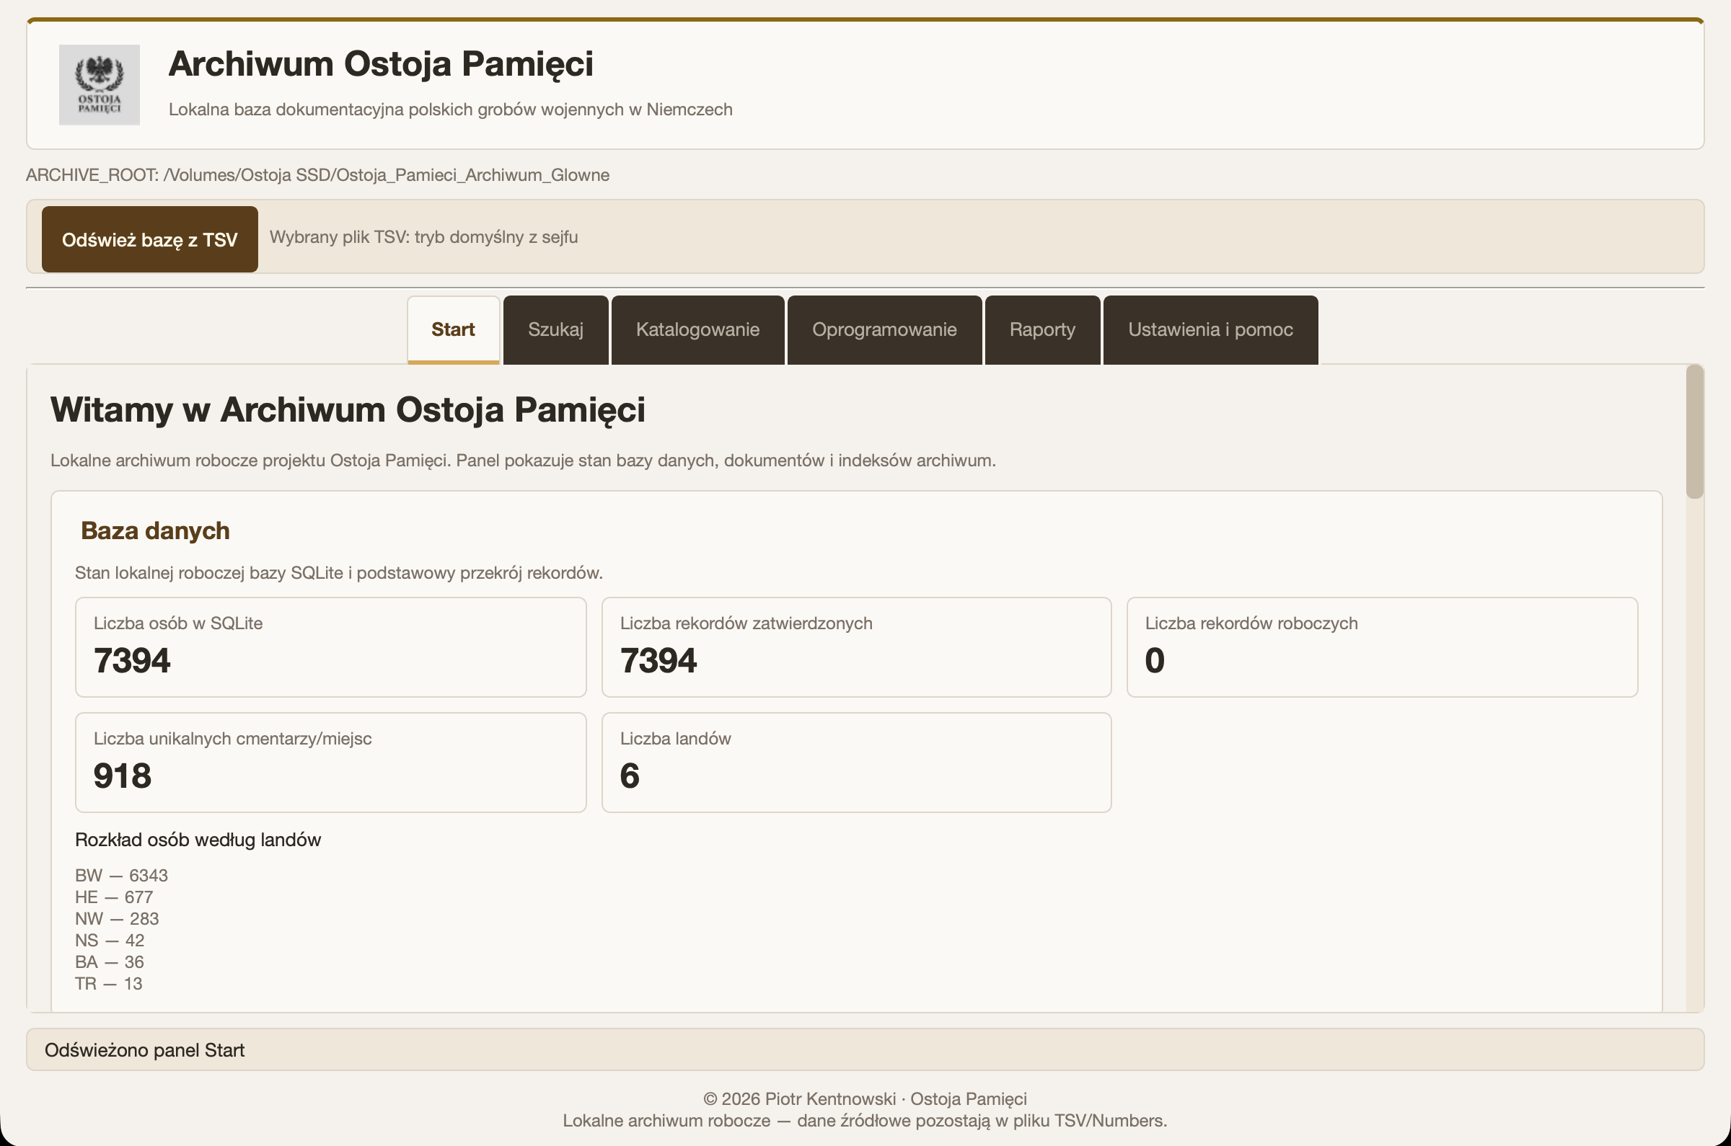
Task: Click the Stan lokalnej roboczej bazy SQLite description
Action: (x=338, y=573)
